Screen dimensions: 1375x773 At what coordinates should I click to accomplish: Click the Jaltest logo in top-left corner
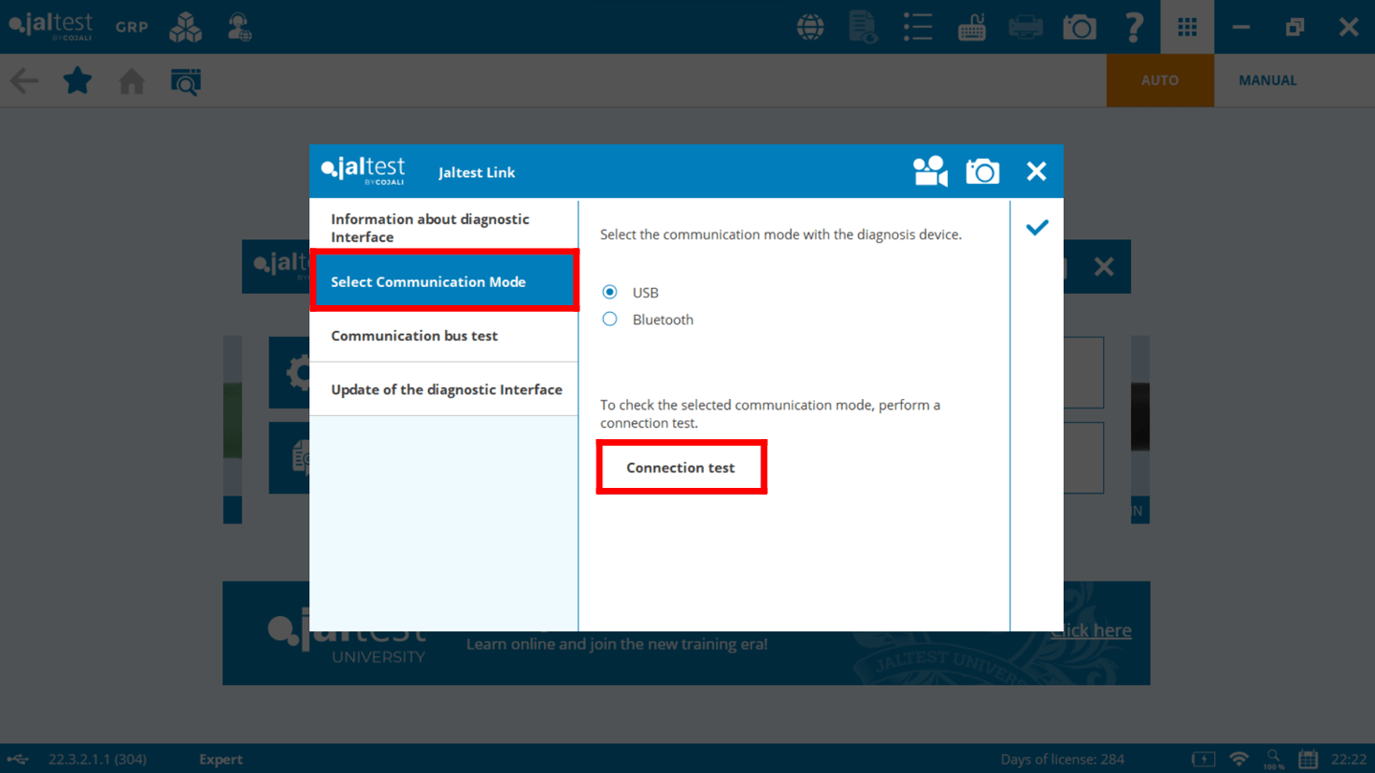pyautogui.click(x=51, y=26)
